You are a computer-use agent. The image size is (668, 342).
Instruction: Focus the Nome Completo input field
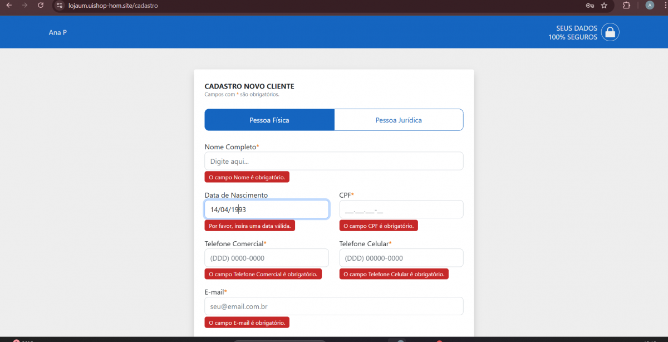[334, 161]
